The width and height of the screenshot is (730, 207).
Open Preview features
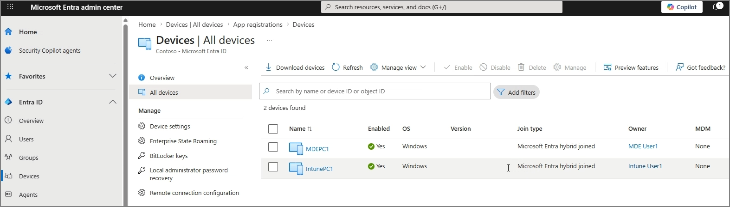631,67
